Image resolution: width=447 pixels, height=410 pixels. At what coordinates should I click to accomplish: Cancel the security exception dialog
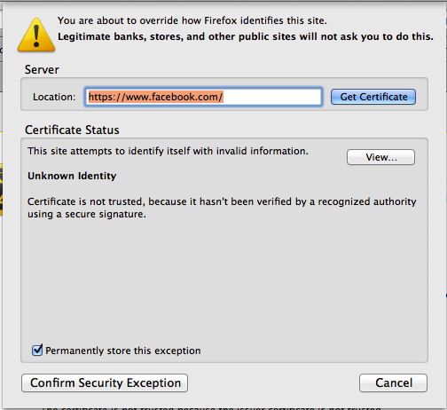click(393, 382)
